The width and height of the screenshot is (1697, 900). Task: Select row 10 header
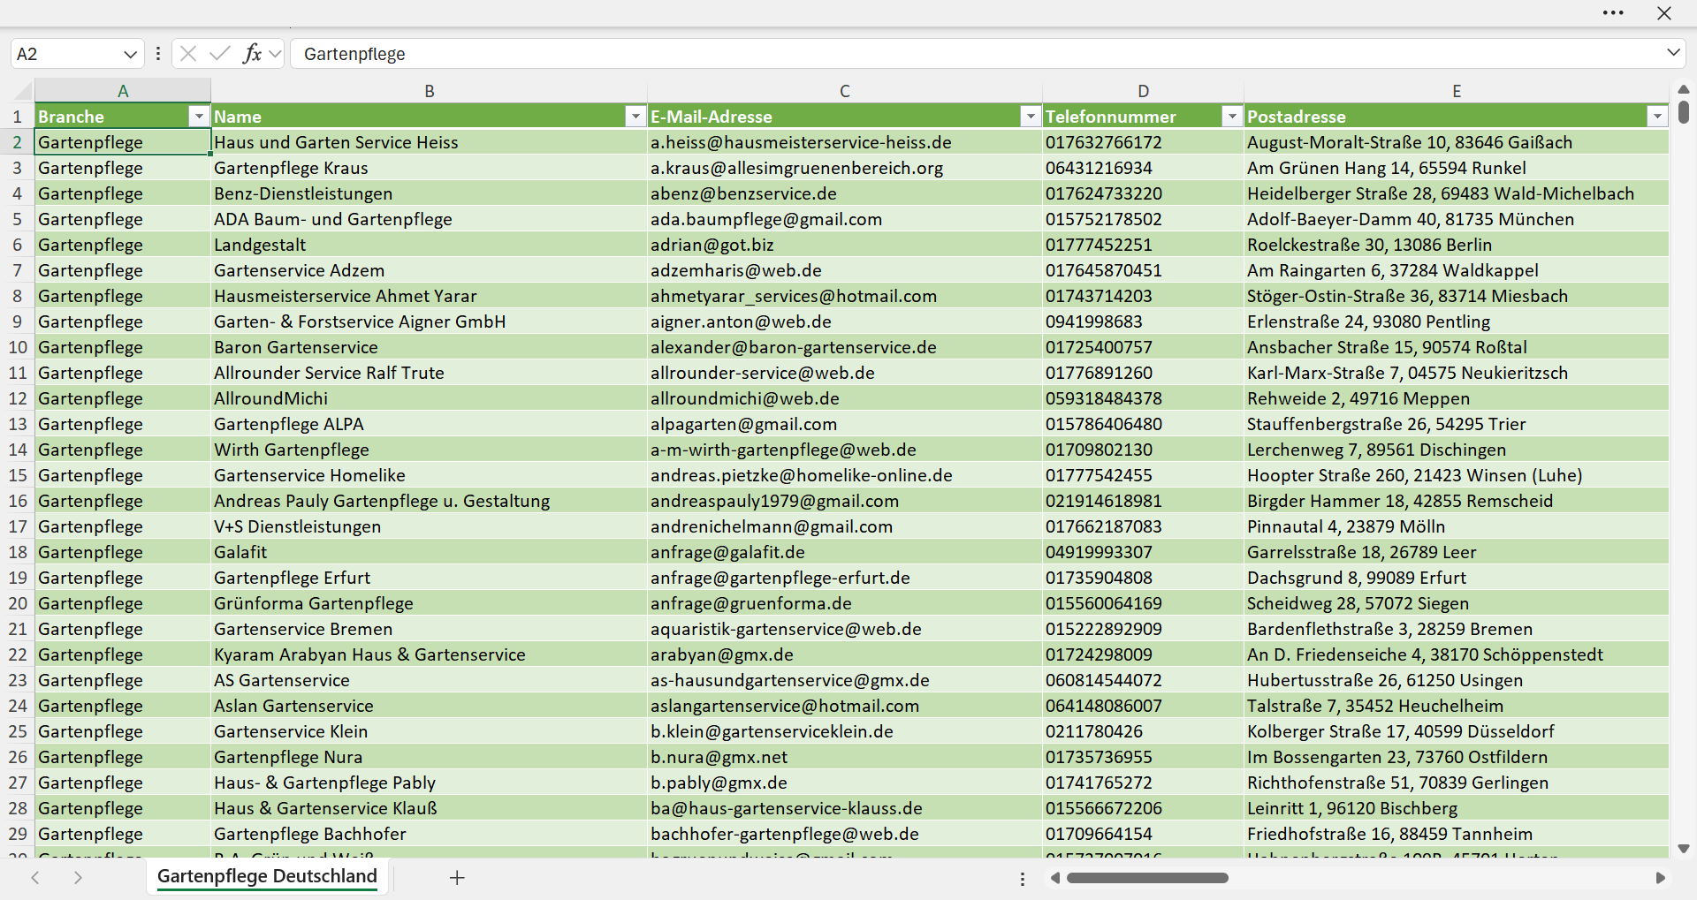(x=17, y=347)
